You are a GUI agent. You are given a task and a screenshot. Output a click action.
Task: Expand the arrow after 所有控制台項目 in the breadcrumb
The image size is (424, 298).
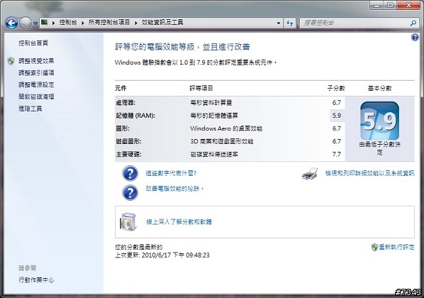pyautogui.click(x=136, y=23)
